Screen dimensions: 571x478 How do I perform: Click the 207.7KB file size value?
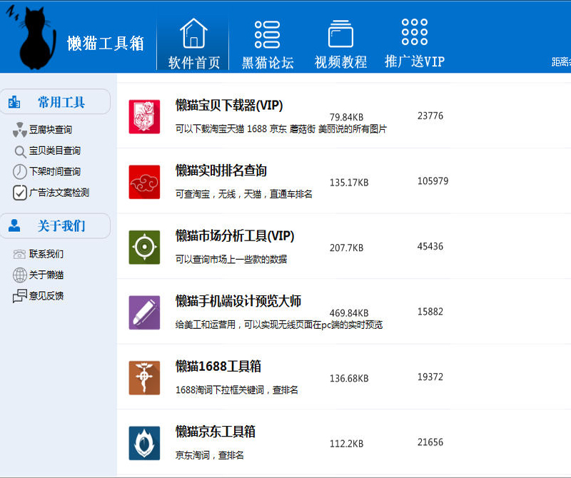346,248
